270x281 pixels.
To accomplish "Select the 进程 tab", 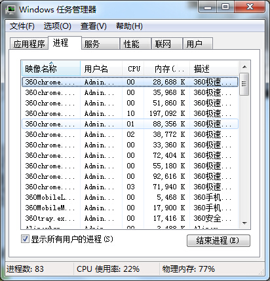I will point(65,43).
